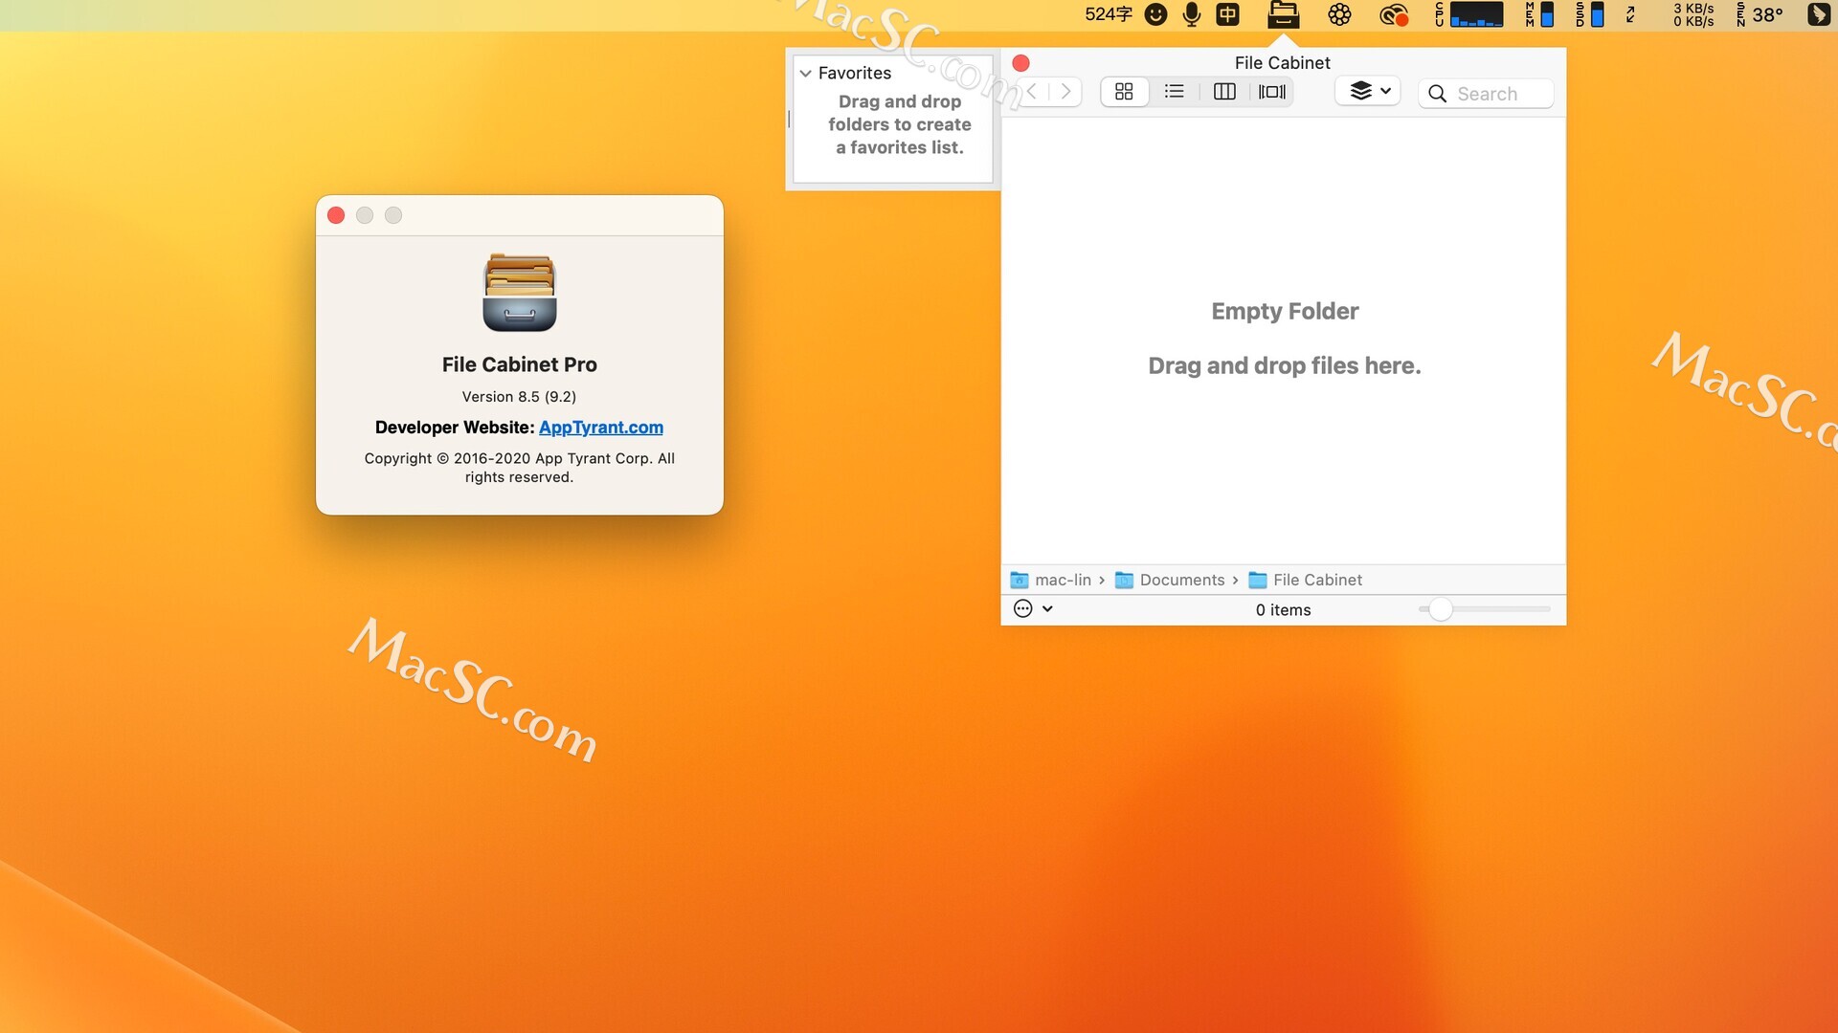Adjust the icon size slider

coord(1443,609)
